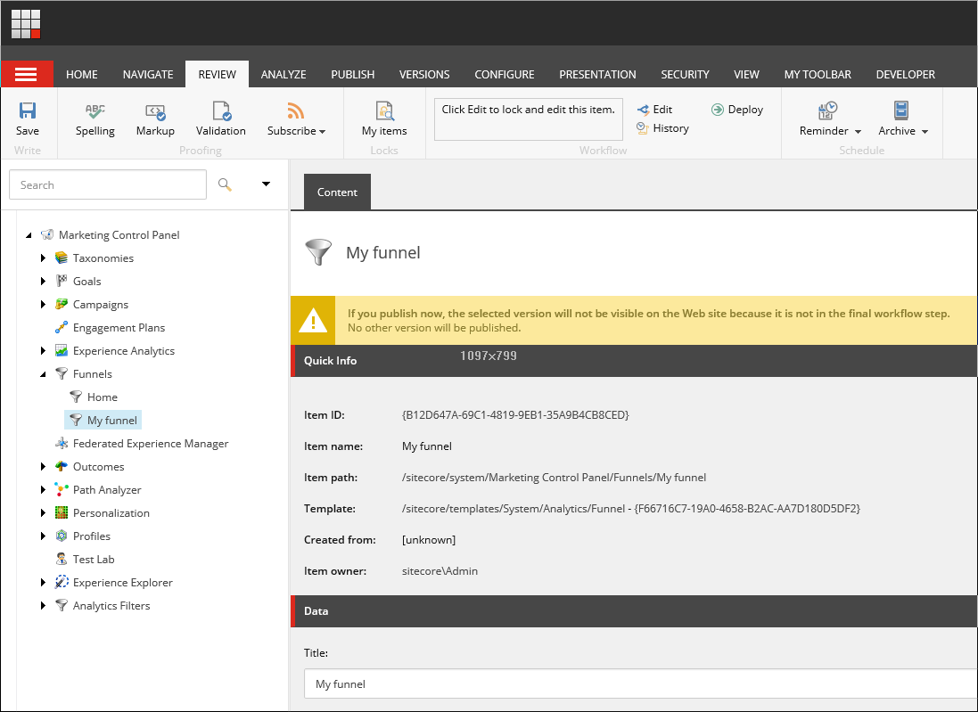Click the Subscribe RSS feed icon
Screen dimensions: 978x712
(x=296, y=111)
